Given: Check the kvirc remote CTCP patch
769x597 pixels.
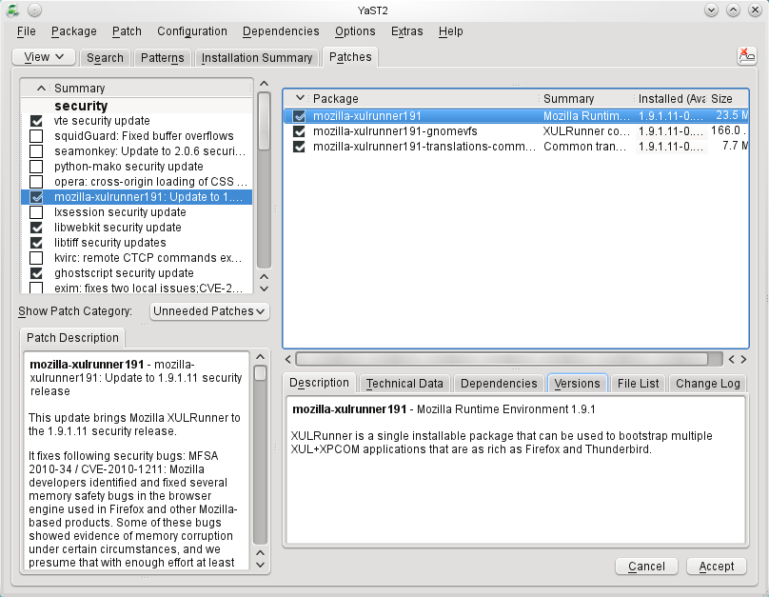Looking at the screenshot, I should coord(36,257).
